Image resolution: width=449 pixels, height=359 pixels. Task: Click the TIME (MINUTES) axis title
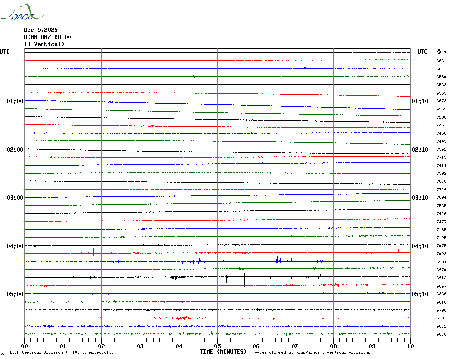coord(223,352)
